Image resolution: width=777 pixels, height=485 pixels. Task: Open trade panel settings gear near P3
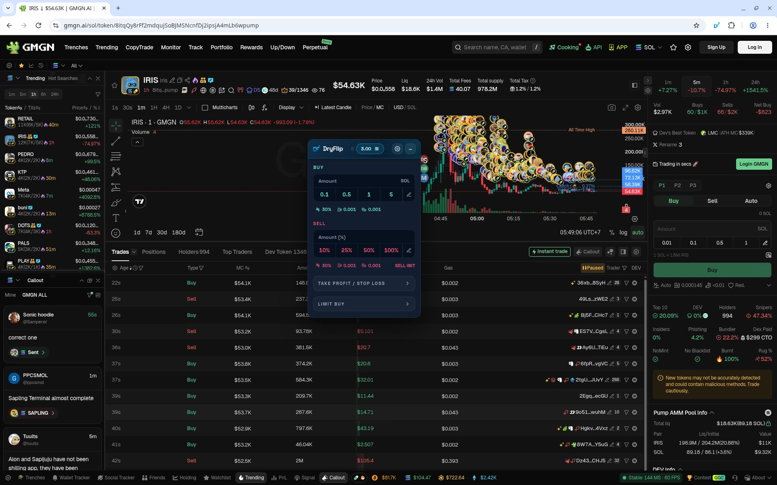[x=768, y=186]
